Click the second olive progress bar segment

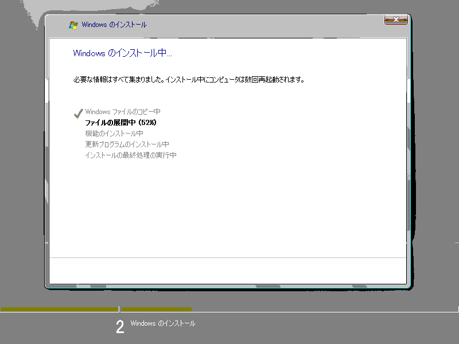(156, 309)
